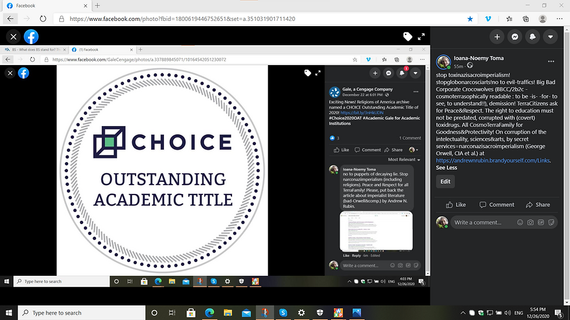The height and width of the screenshot is (320, 570).
Task: Show hidden system tray icons
Action: (x=463, y=313)
